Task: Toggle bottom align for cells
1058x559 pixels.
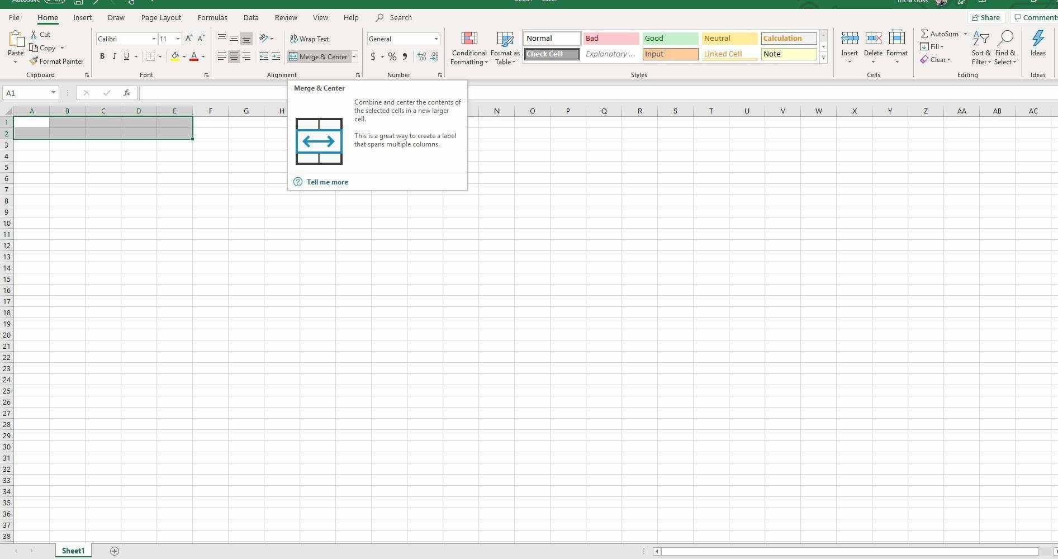Action: 246,39
